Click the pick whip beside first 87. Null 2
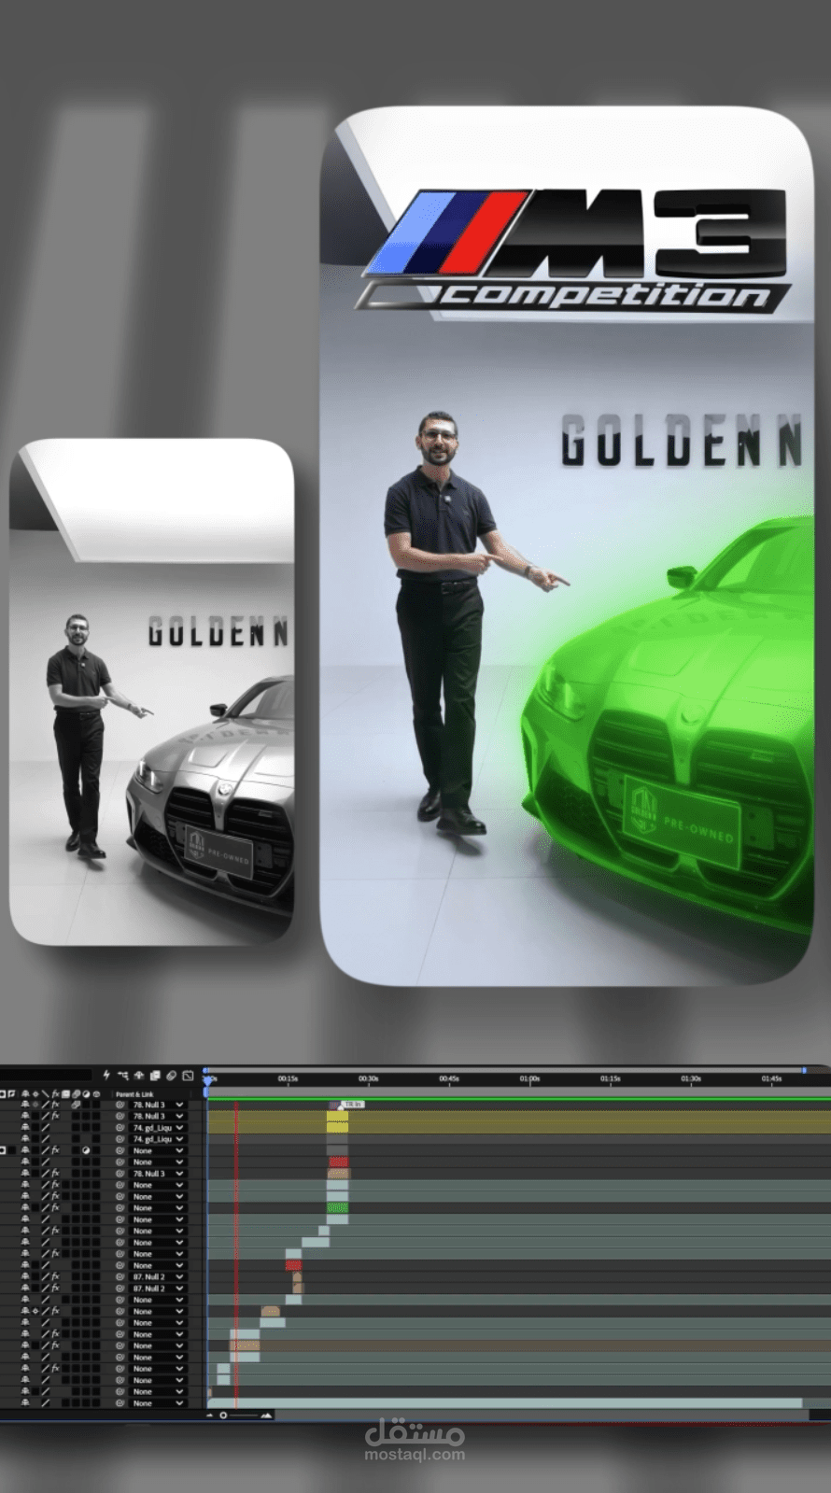The width and height of the screenshot is (831, 1493). (120, 1276)
